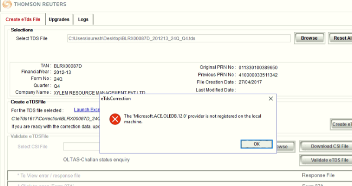
Task: Click the Form No value 24Q
Action: [x=58, y=79]
